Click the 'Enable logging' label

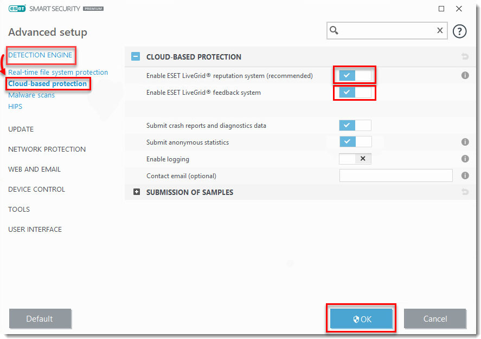point(168,159)
